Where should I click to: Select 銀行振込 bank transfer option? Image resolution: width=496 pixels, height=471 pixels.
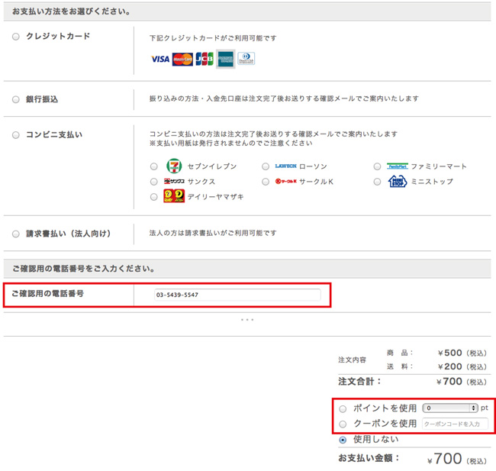click(x=16, y=99)
